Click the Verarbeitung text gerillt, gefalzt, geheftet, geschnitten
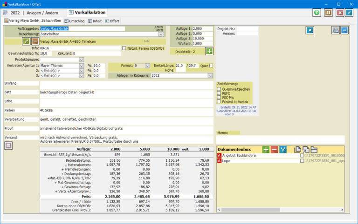The width and height of the screenshot is (358, 224). (68, 119)
